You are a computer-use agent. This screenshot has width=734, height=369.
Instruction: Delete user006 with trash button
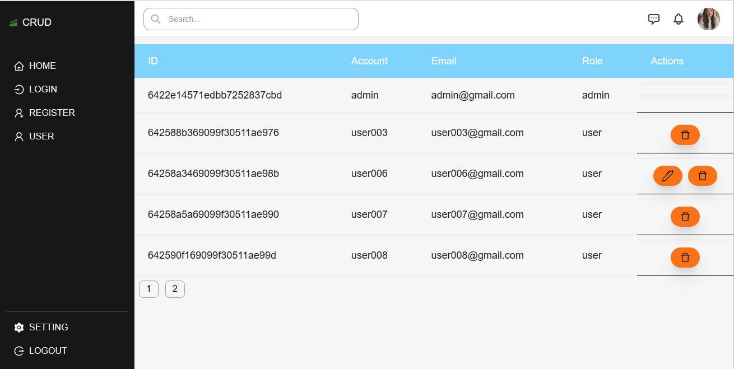pos(703,176)
